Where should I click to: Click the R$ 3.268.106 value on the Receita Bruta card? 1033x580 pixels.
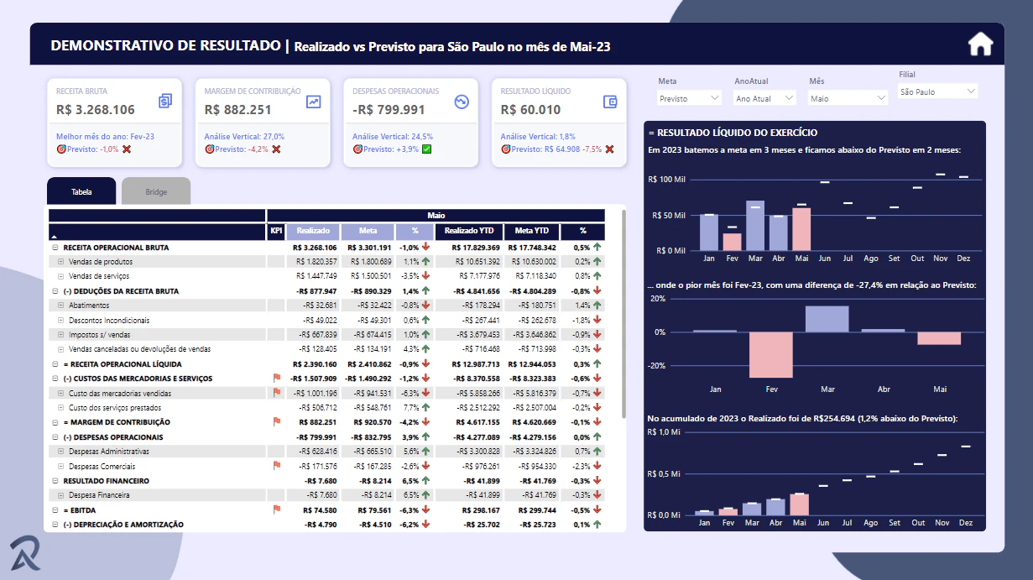[x=96, y=109]
